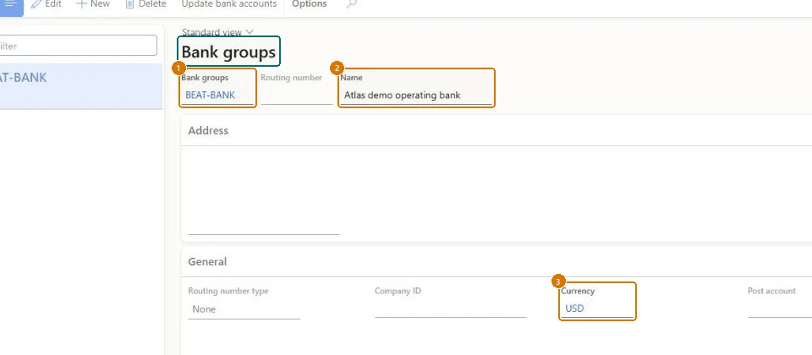Click the hamburger menu icon

point(11,5)
